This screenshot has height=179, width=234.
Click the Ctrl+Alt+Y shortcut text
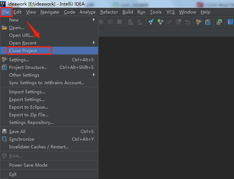coord(83,139)
